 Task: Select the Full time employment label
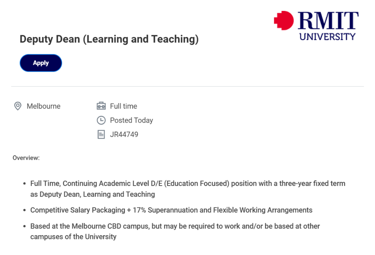123,106
